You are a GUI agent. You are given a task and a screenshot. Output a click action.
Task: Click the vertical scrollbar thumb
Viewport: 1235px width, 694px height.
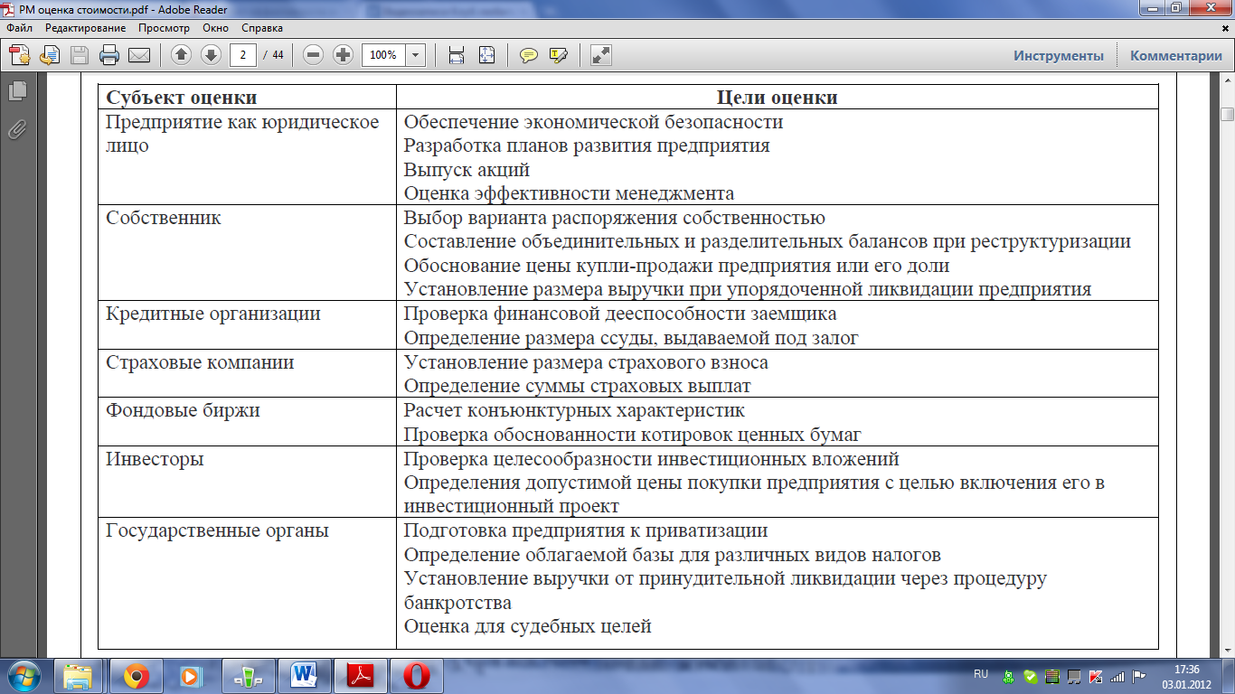coord(1227,114)
